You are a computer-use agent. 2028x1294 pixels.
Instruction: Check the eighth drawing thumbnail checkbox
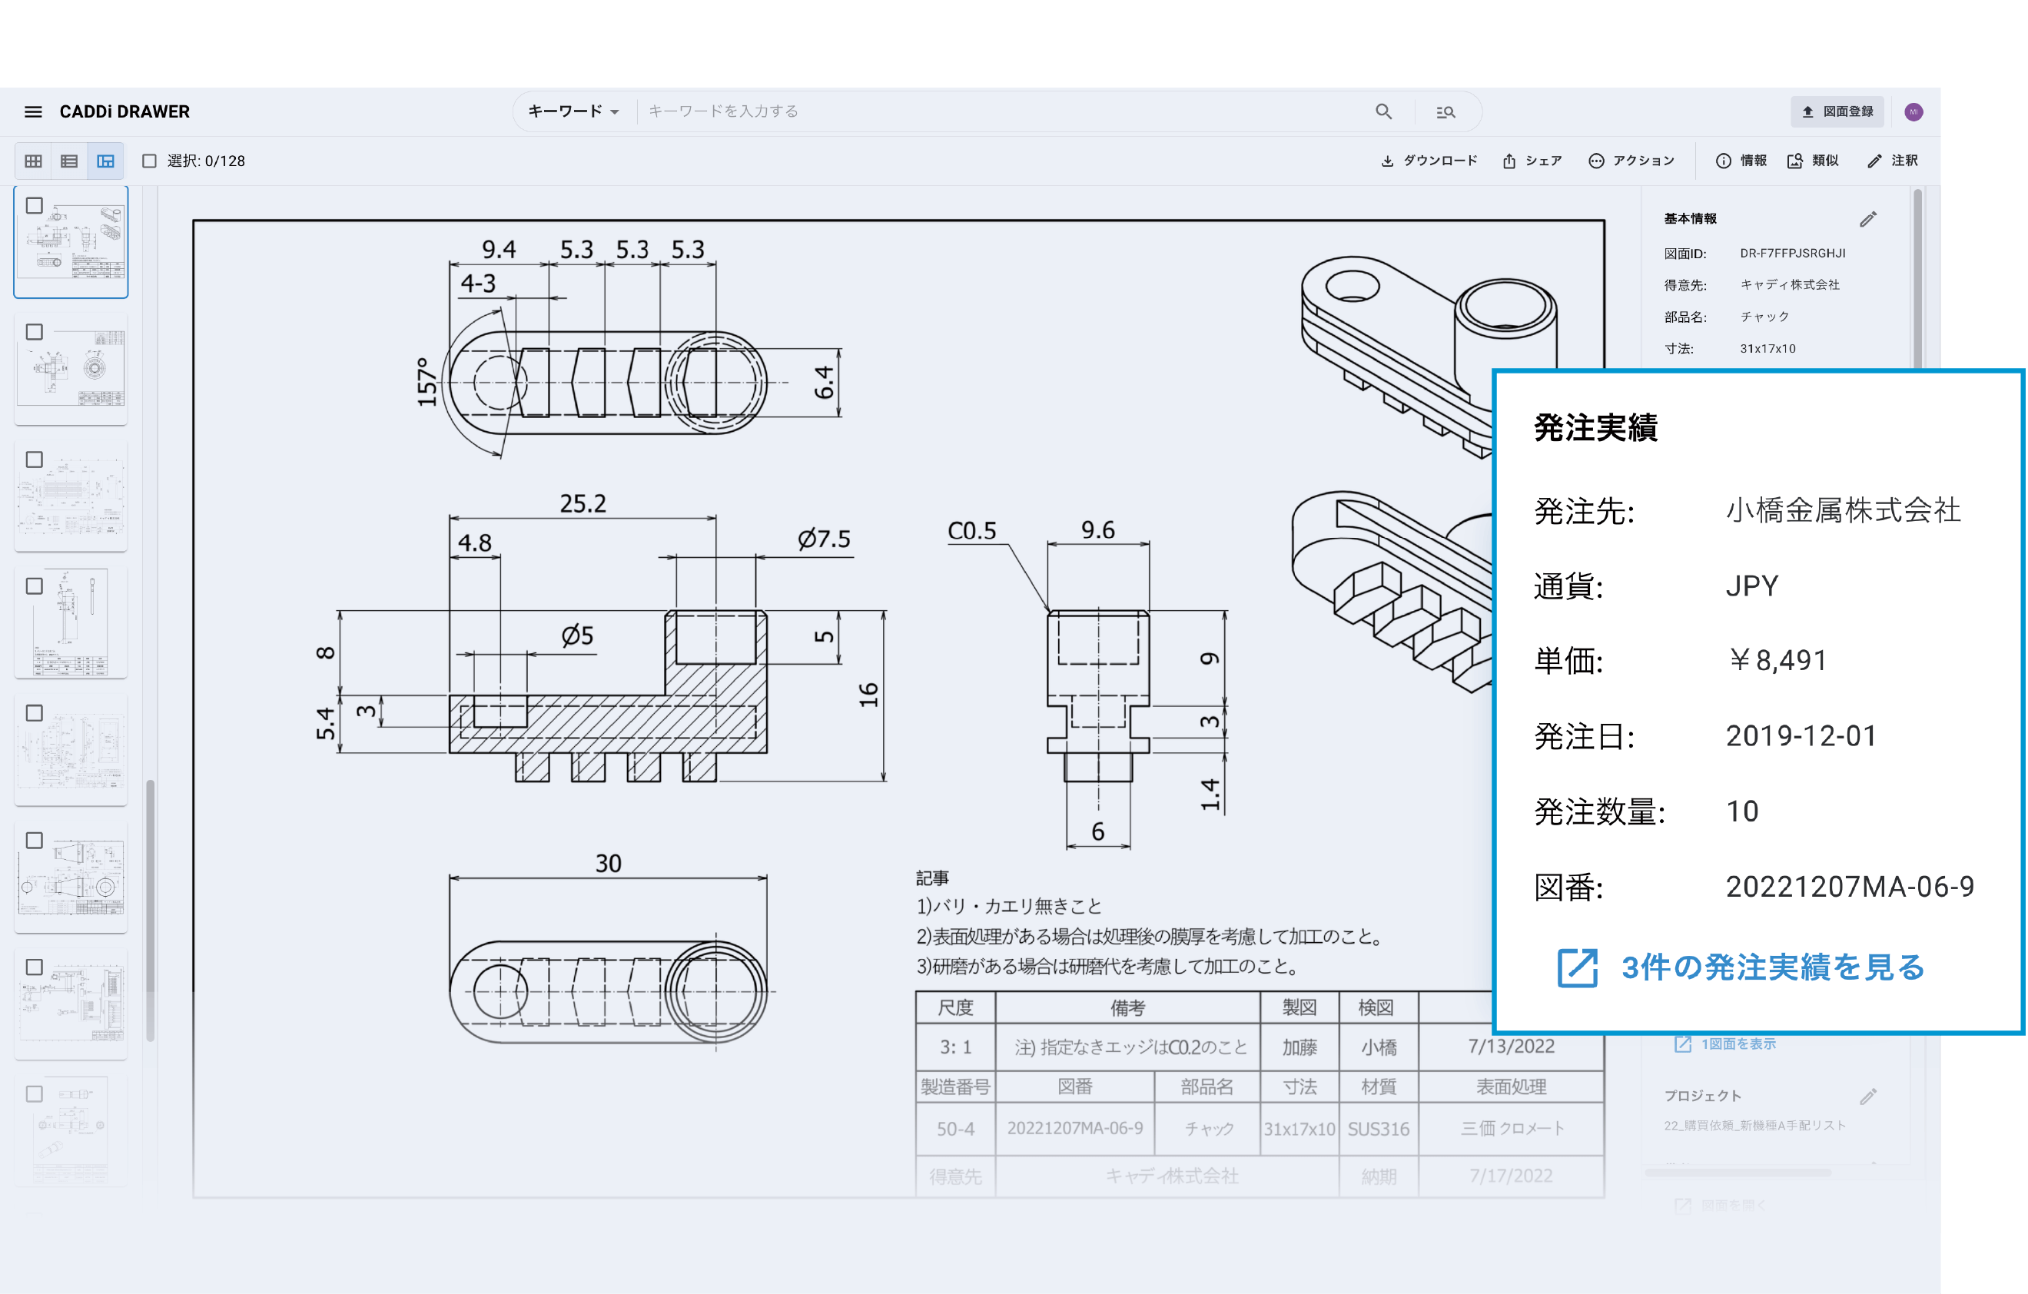(x=34, y=1094)
